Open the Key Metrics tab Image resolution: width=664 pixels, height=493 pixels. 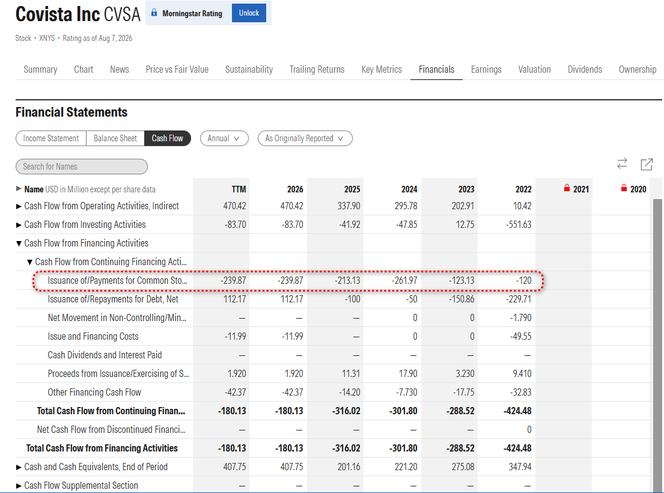382,70
